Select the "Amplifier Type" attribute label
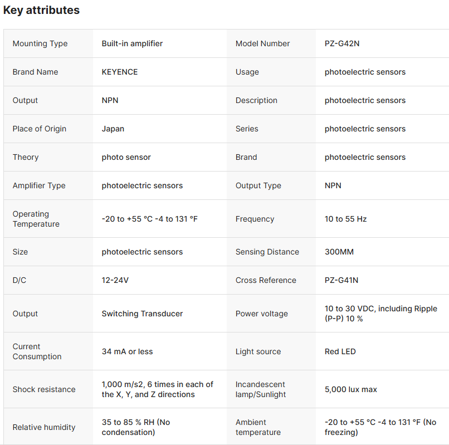 tap(39, 185)
